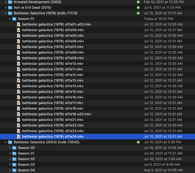Click the VLC icon of s01e24.mkv
The image size is (195, 173).
tap(18, 136)
